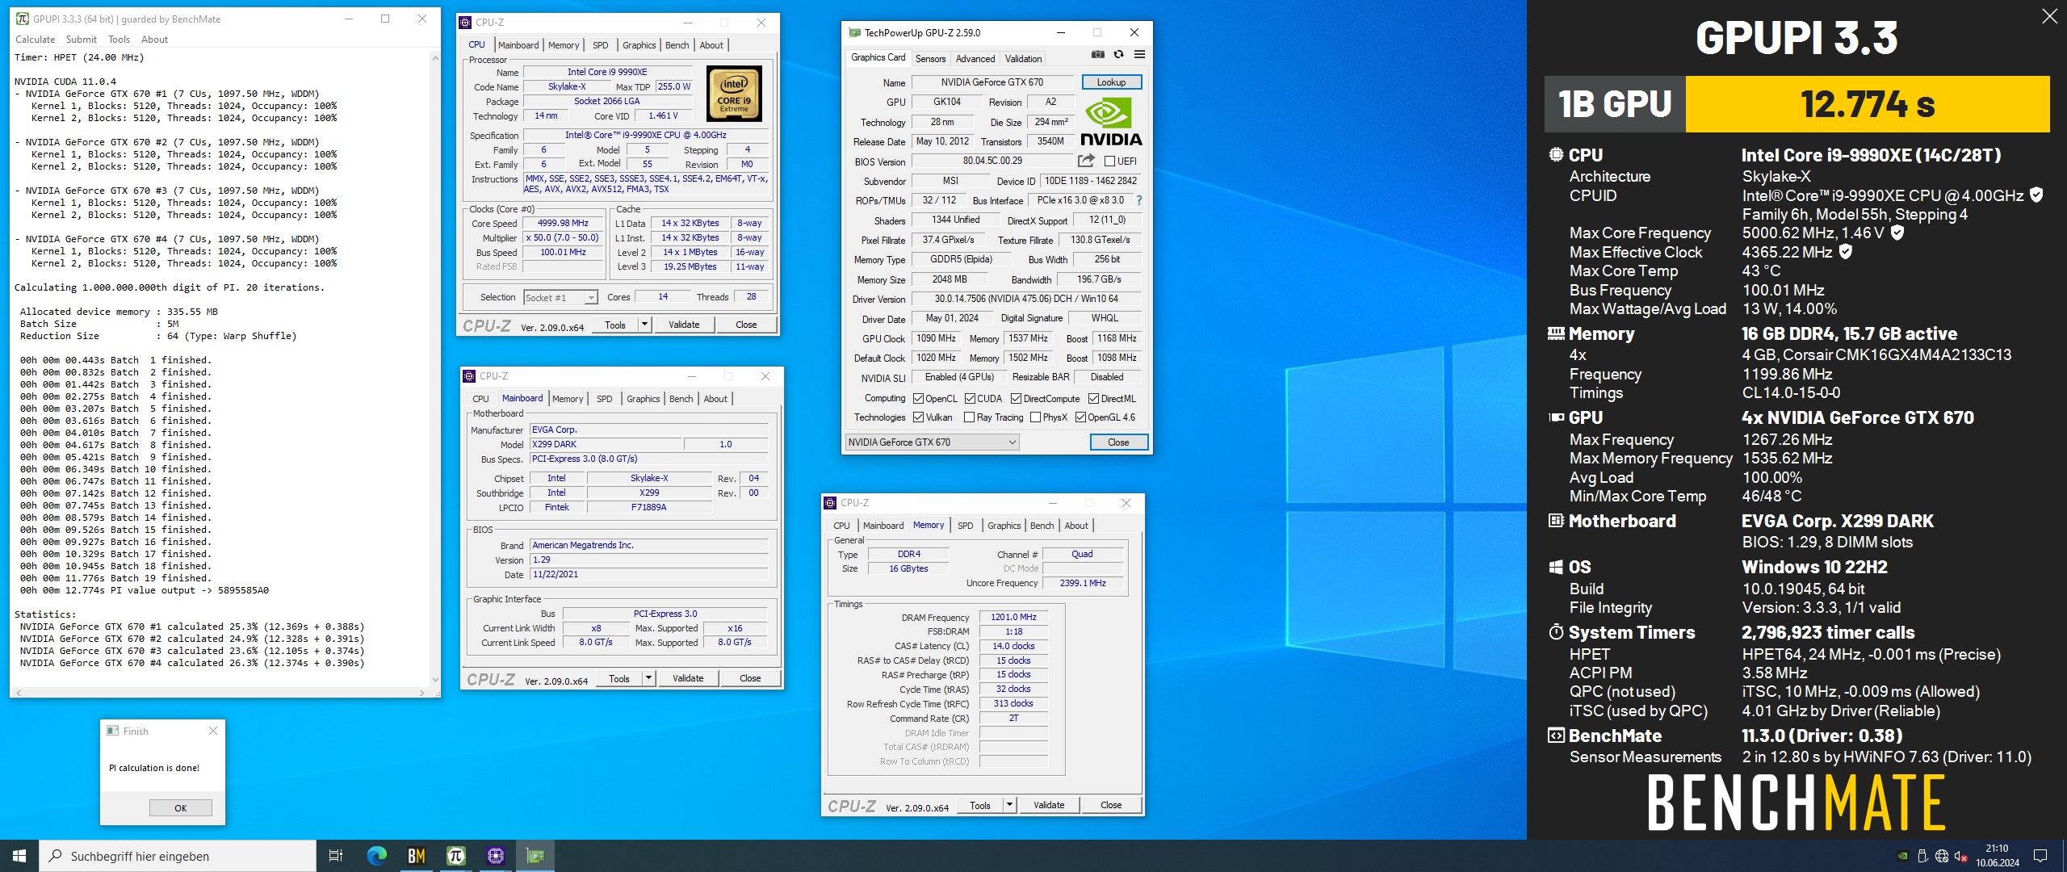Viewport: 2067px width, 872px height.
Task: Expand Tools arrow in CPU-Z Memory window
Action: point(1009,805)
